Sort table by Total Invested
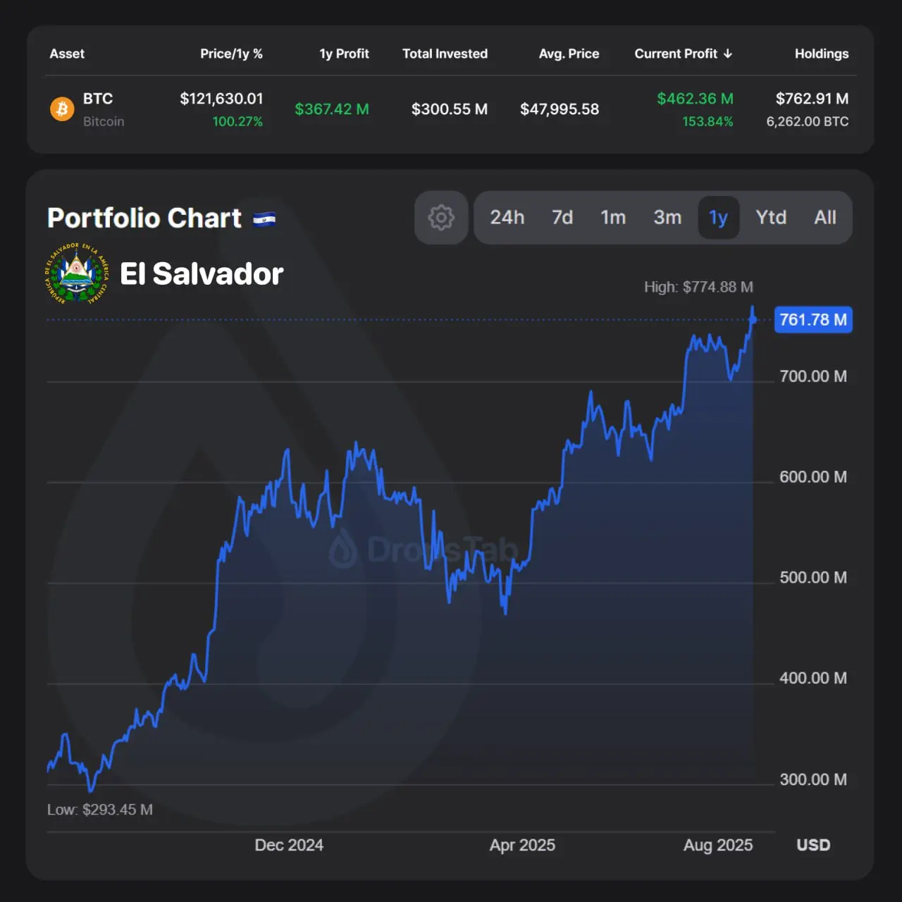 tap(445, 54)
